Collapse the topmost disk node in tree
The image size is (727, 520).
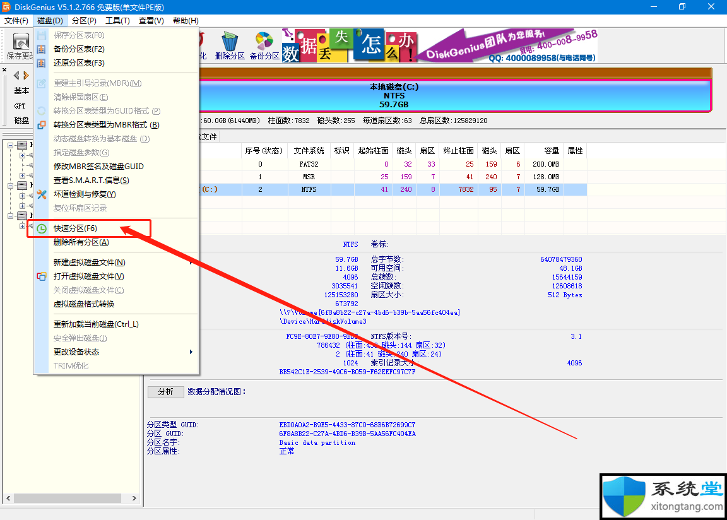[x=10, y=145]
